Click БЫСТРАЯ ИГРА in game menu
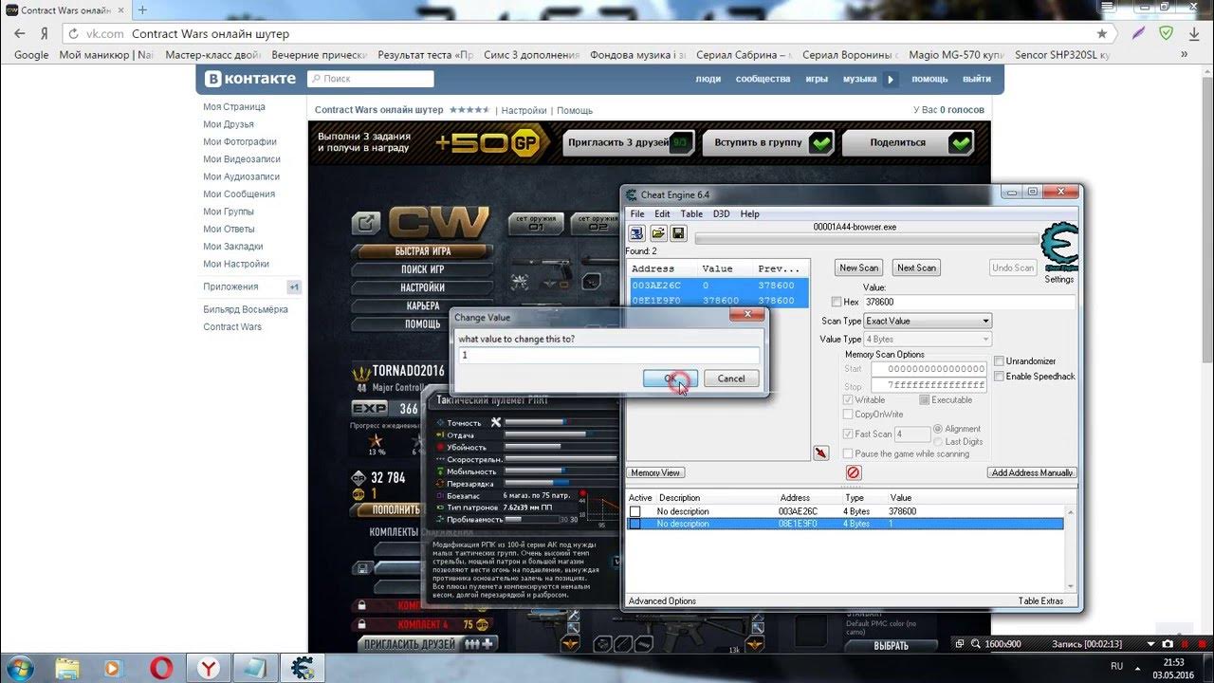Image resolution: width=1214 pixels, height=683 pixels. [x=423, y=251]
